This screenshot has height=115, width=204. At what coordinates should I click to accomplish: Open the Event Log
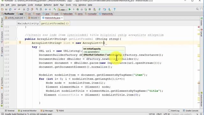174,111
